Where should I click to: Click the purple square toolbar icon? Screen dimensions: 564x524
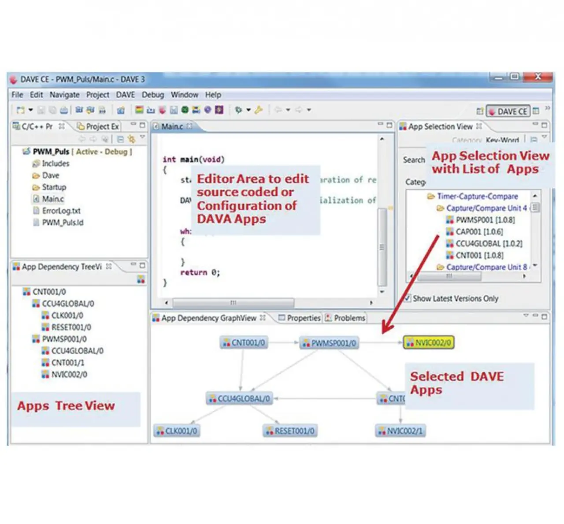coord(219,110)
